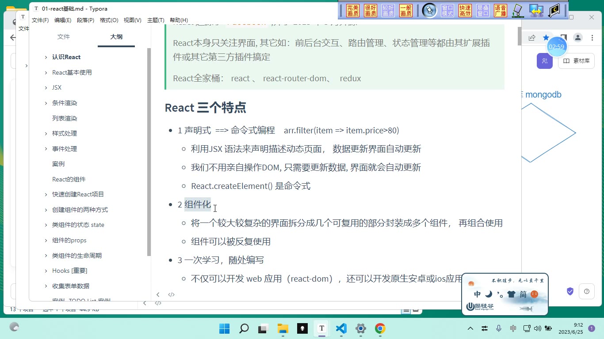Select 一般画质 quality option
The width and height of the screenshot is (604, 339).
click(x=406, y=11)
